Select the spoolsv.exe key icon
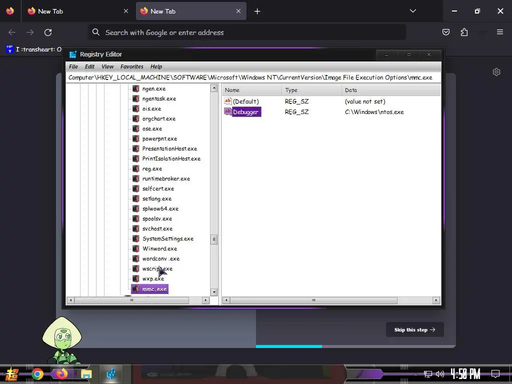 (x=136, y=218)
